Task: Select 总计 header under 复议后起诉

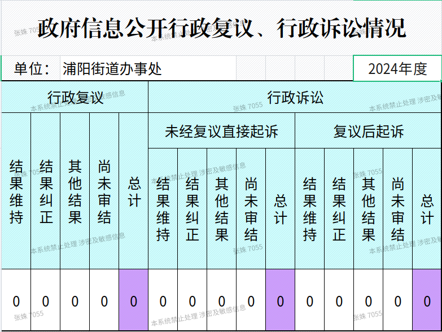Action: 427,209
